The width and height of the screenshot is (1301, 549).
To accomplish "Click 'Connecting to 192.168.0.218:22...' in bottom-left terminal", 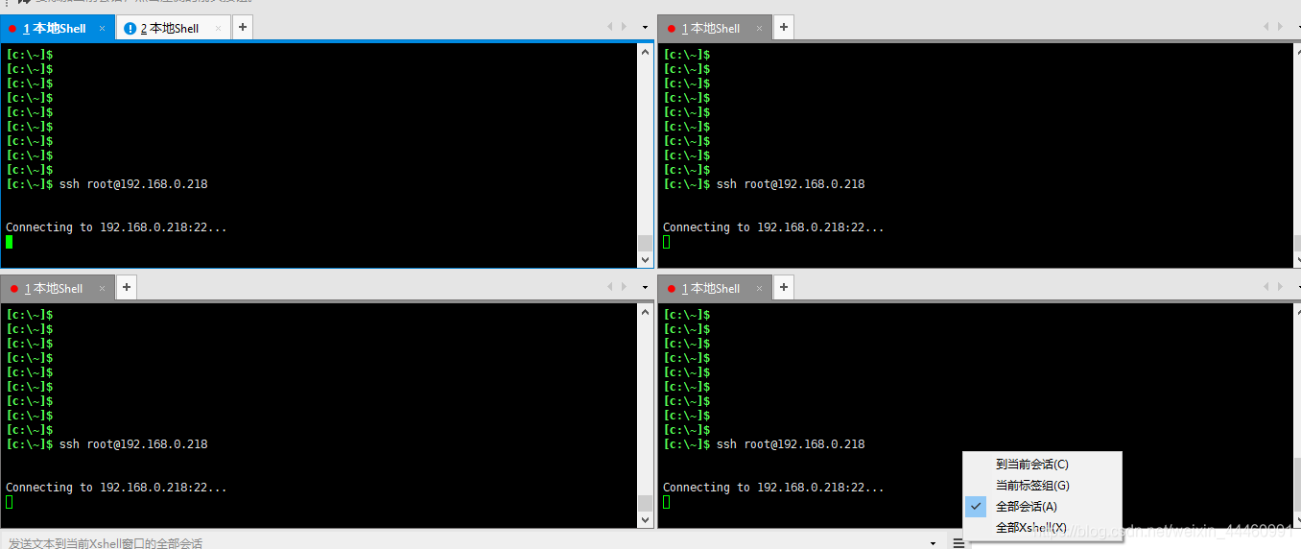I will click(x=116, y=488).
